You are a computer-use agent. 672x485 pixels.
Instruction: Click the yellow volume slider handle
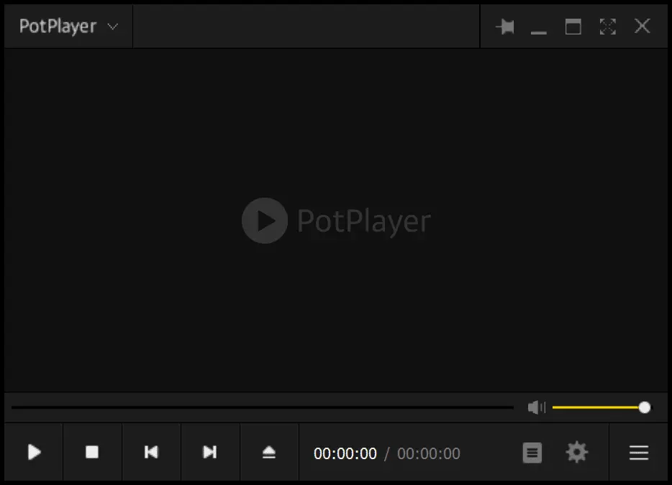[645, 407]
